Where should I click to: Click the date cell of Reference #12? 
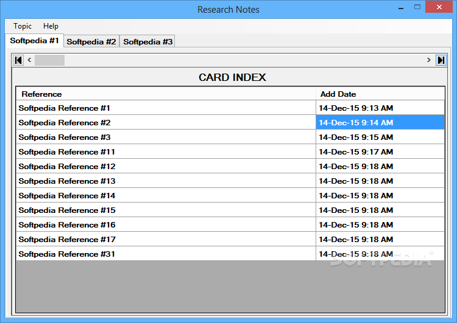point(380,166)
